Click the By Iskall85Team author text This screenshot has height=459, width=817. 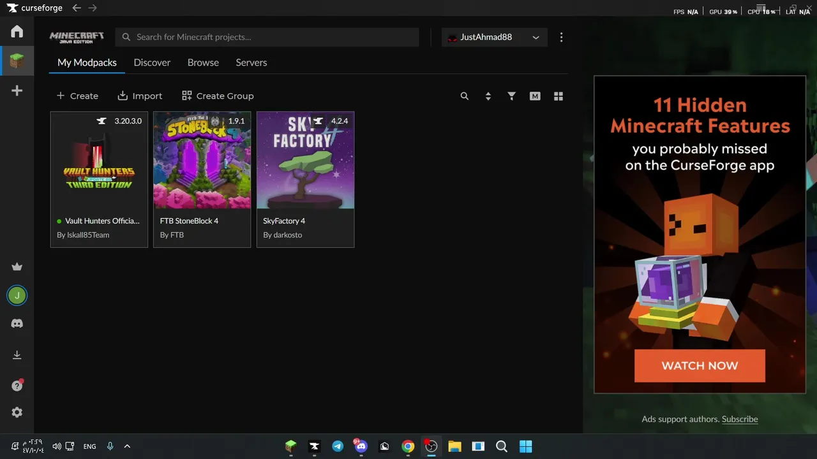point(83,235)
